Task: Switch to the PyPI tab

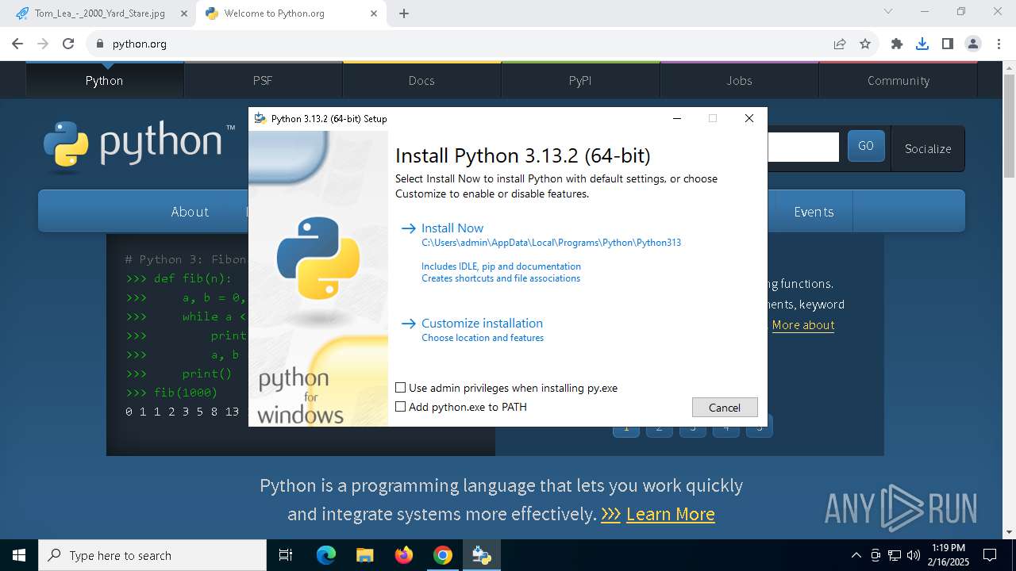Action: point(580,80)
